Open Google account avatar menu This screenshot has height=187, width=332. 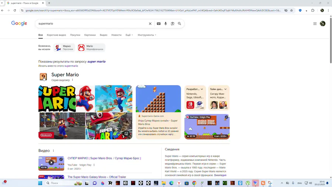(x=322, y=24)
